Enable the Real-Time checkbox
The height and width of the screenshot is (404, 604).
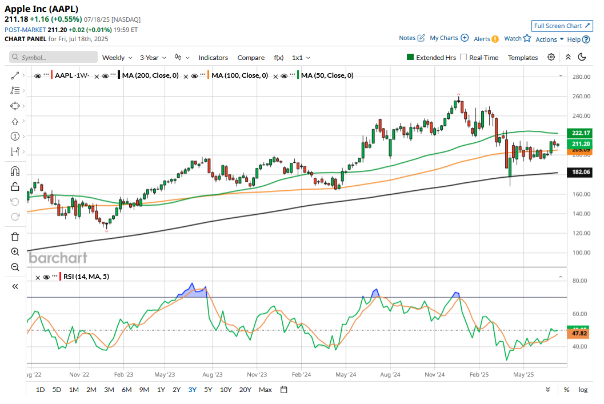click(463, 57)
